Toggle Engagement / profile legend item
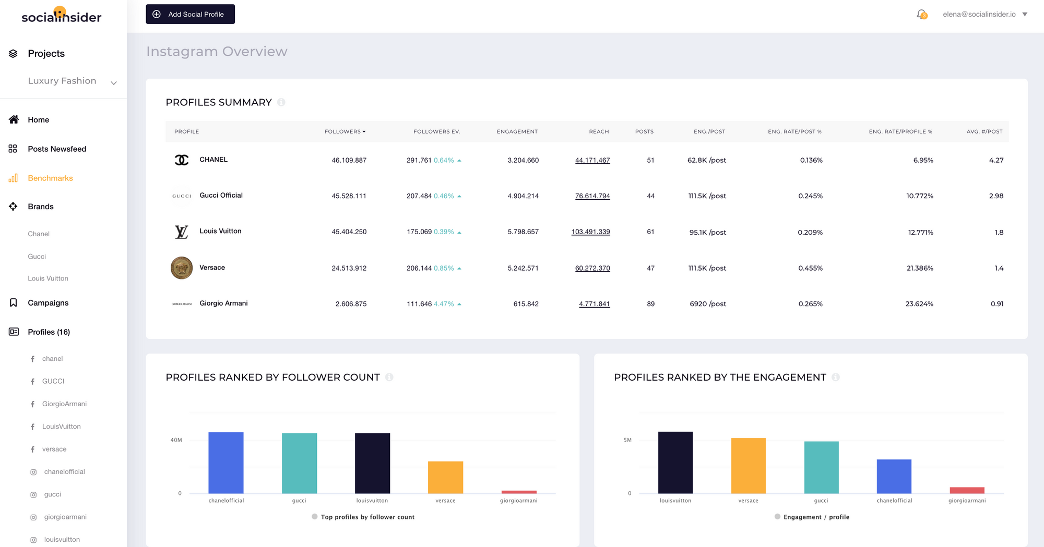The width and height of the screenshot is (1044, 547). point(812,517)
